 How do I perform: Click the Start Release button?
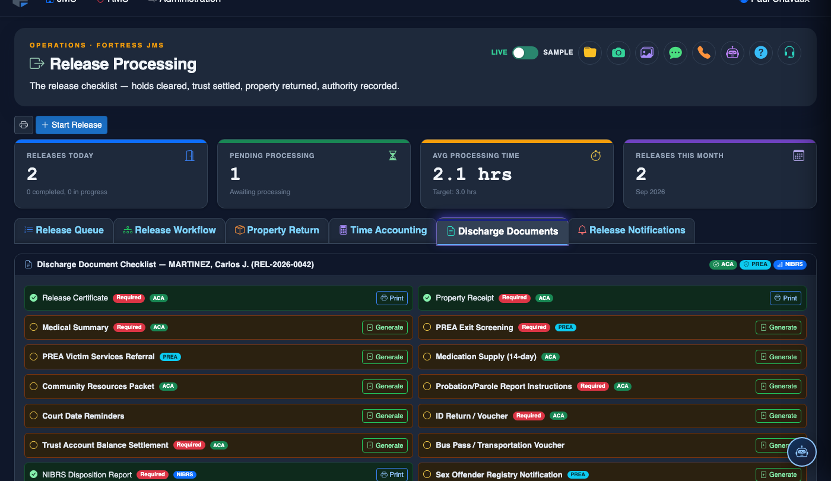[x=71, y=125]
